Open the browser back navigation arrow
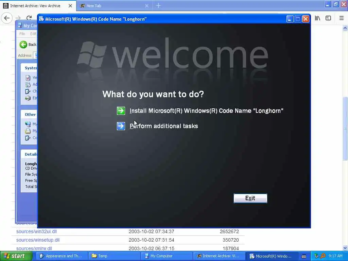The height and width of the screenshot is (261, 348). pos(7,18)
